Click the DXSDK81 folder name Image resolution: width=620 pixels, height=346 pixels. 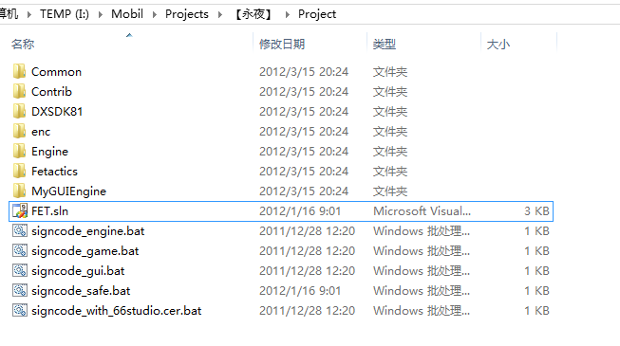coord(57,112)
